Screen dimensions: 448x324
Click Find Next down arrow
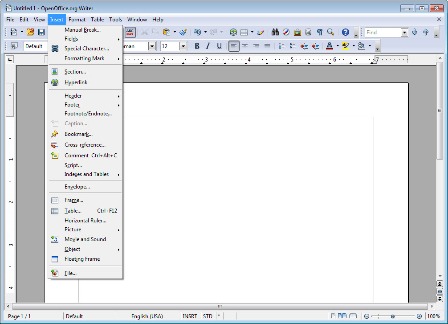pyautogui.click(x=415, y=32)
